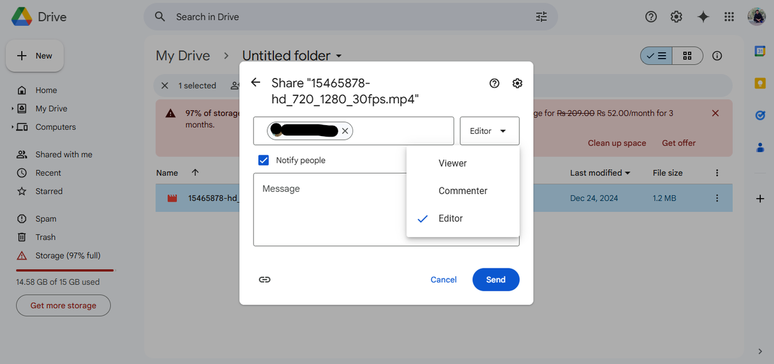Screen dimensions: 774x364
Task: Click Get offer link
Action: tap(678, 143)
